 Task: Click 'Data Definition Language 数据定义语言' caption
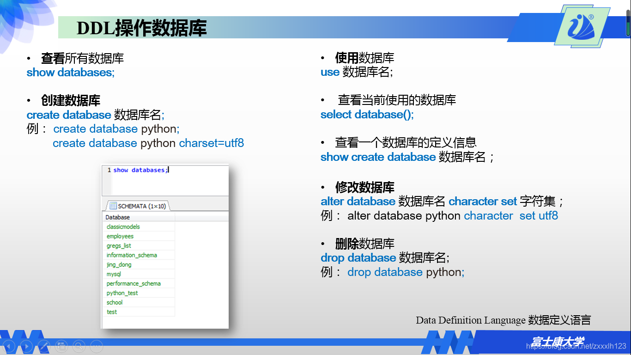click(x=503, y=320)
